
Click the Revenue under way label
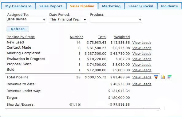[x=24, y=91]
